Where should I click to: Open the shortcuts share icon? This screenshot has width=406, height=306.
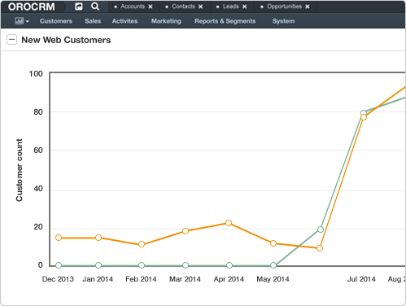click(x=79, y=7)
